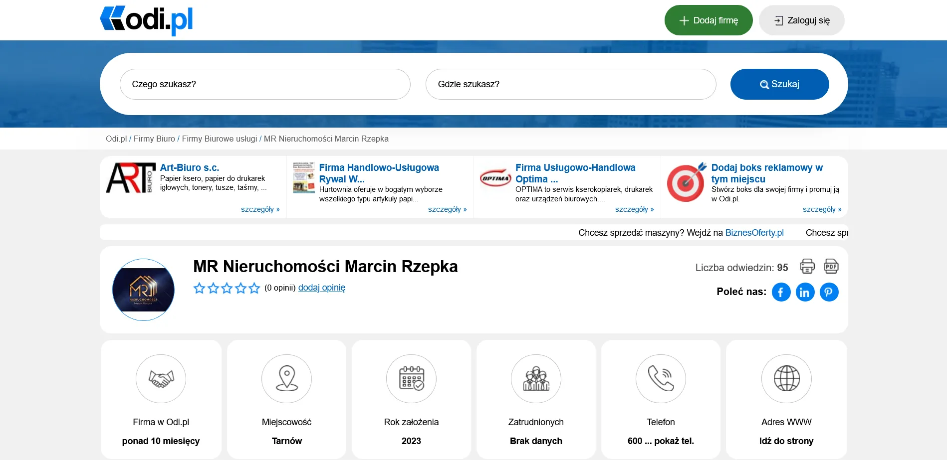The width and height of the screenshot is (947, 460).
Task: Click the Optima logo thumbnail
Action: 495,178
